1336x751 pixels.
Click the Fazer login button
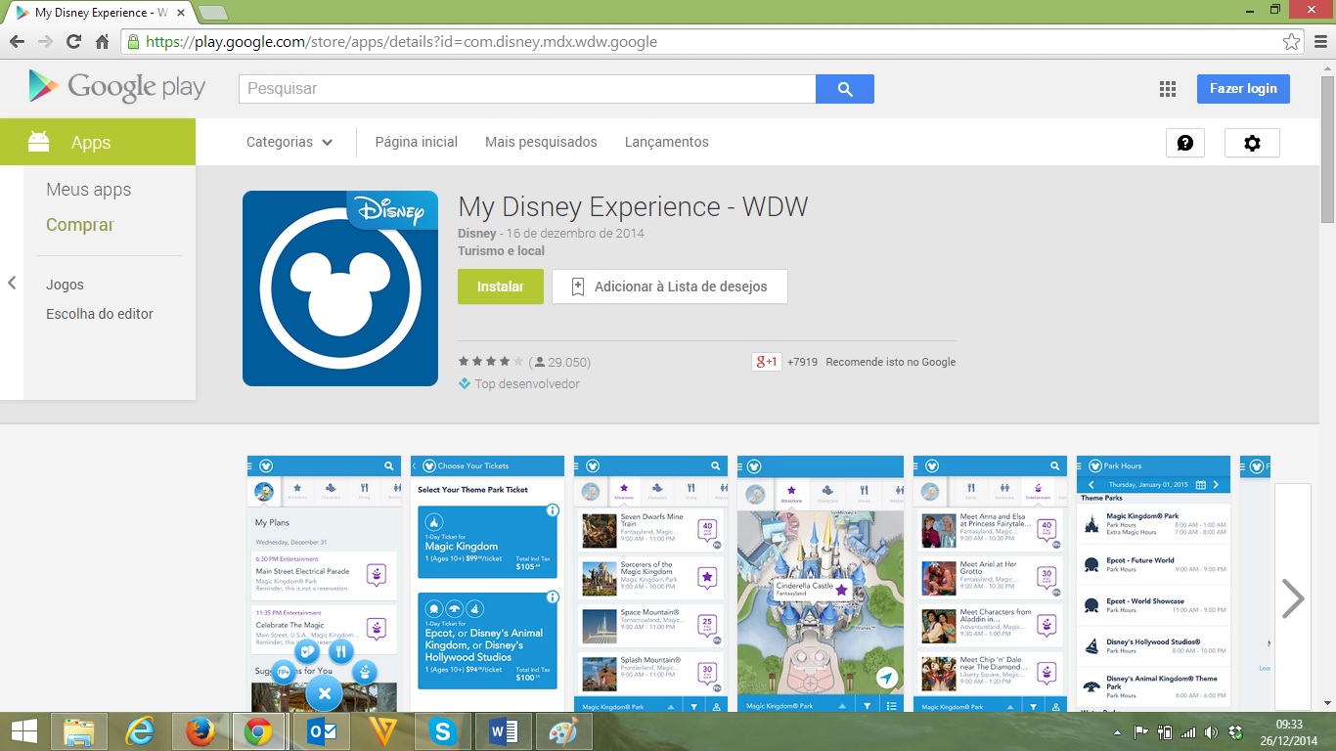coord(1242,89)
